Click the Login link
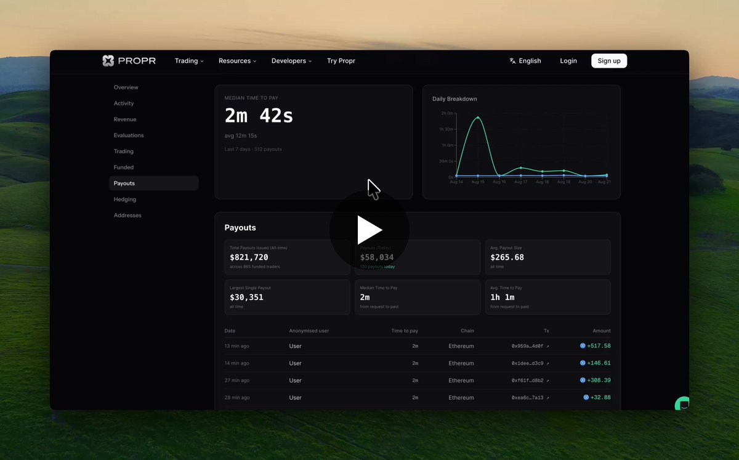This screenshot has height=460, width=739. 568,61
